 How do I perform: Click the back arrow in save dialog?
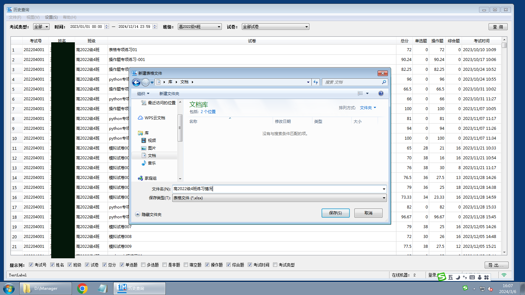coord(136,82)
